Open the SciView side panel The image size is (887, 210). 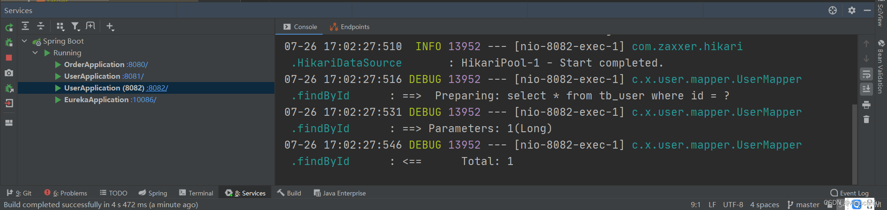[x=880, y=13]
